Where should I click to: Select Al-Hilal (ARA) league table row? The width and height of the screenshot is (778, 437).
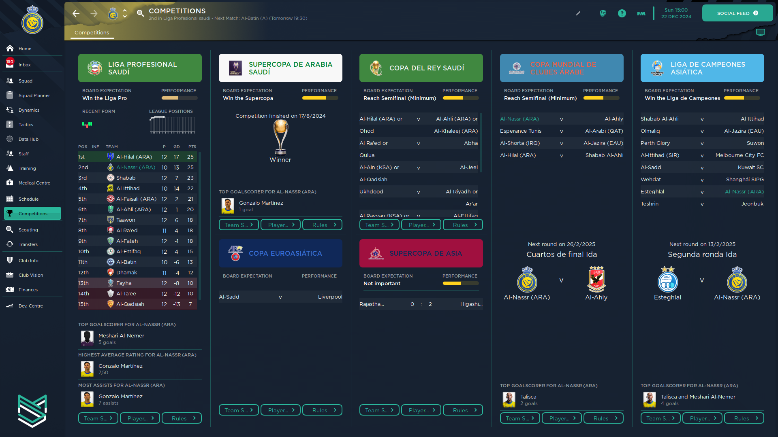coord(137,157)
